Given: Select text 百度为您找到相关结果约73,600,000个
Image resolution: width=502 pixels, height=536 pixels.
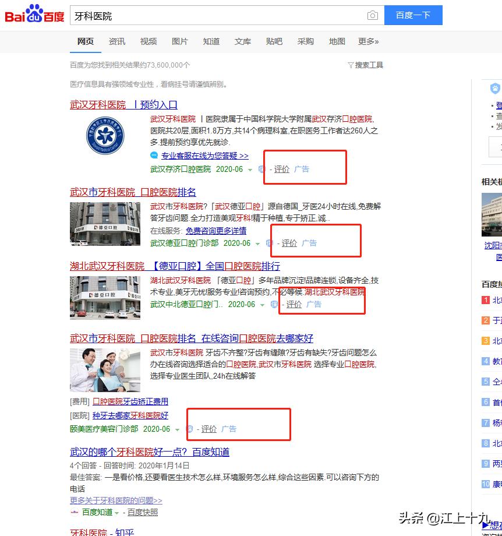Looking at the screenshot, I should 130,65.
